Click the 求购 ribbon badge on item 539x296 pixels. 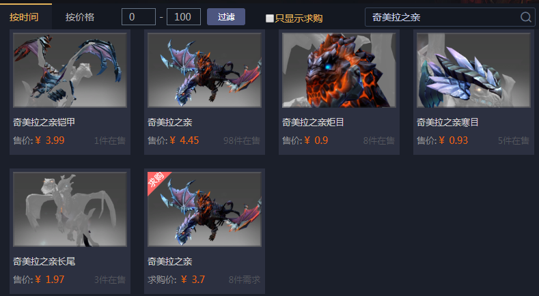(158, 182)
